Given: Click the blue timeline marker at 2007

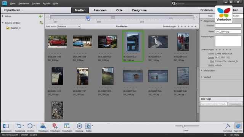Looking at the screenshot, I should (88, 18).
